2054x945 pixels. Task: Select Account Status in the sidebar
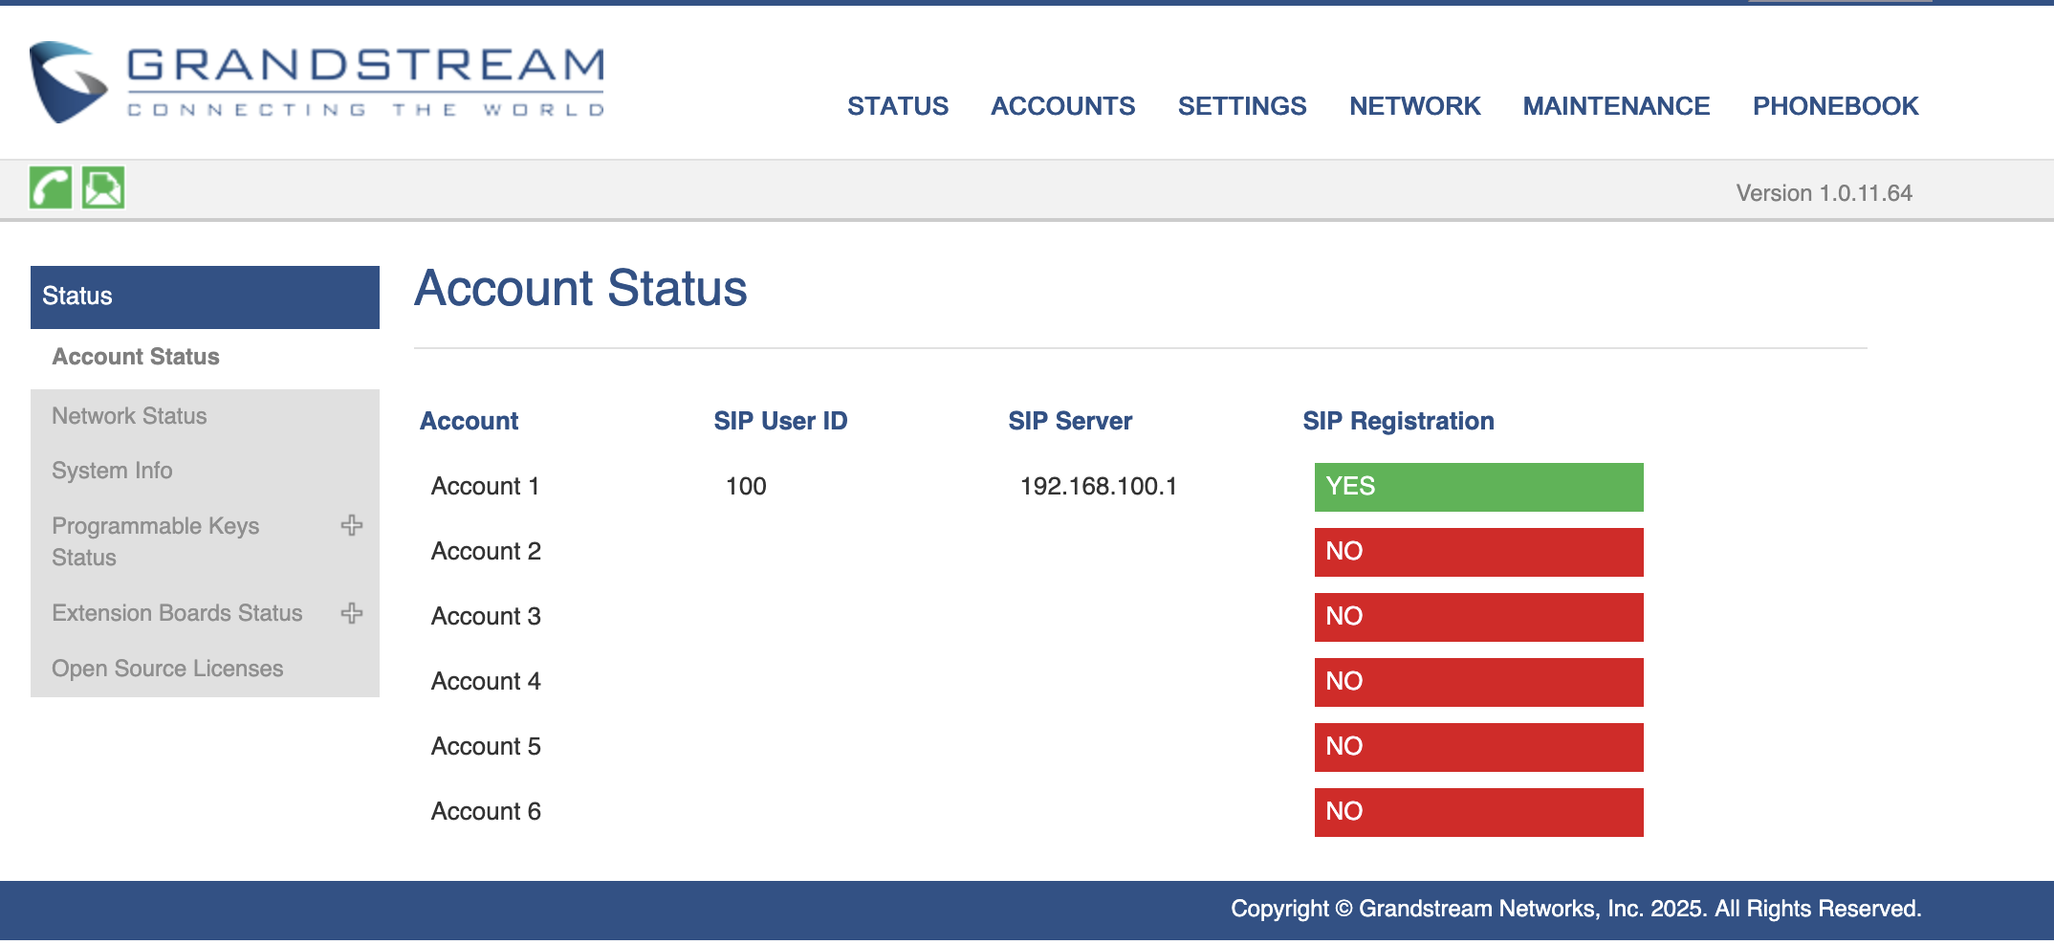tap(136, 357)
